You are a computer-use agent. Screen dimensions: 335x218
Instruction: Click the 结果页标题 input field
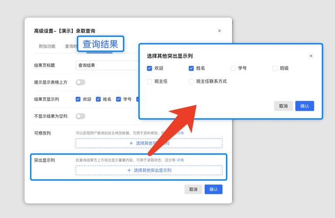[108, 65]
